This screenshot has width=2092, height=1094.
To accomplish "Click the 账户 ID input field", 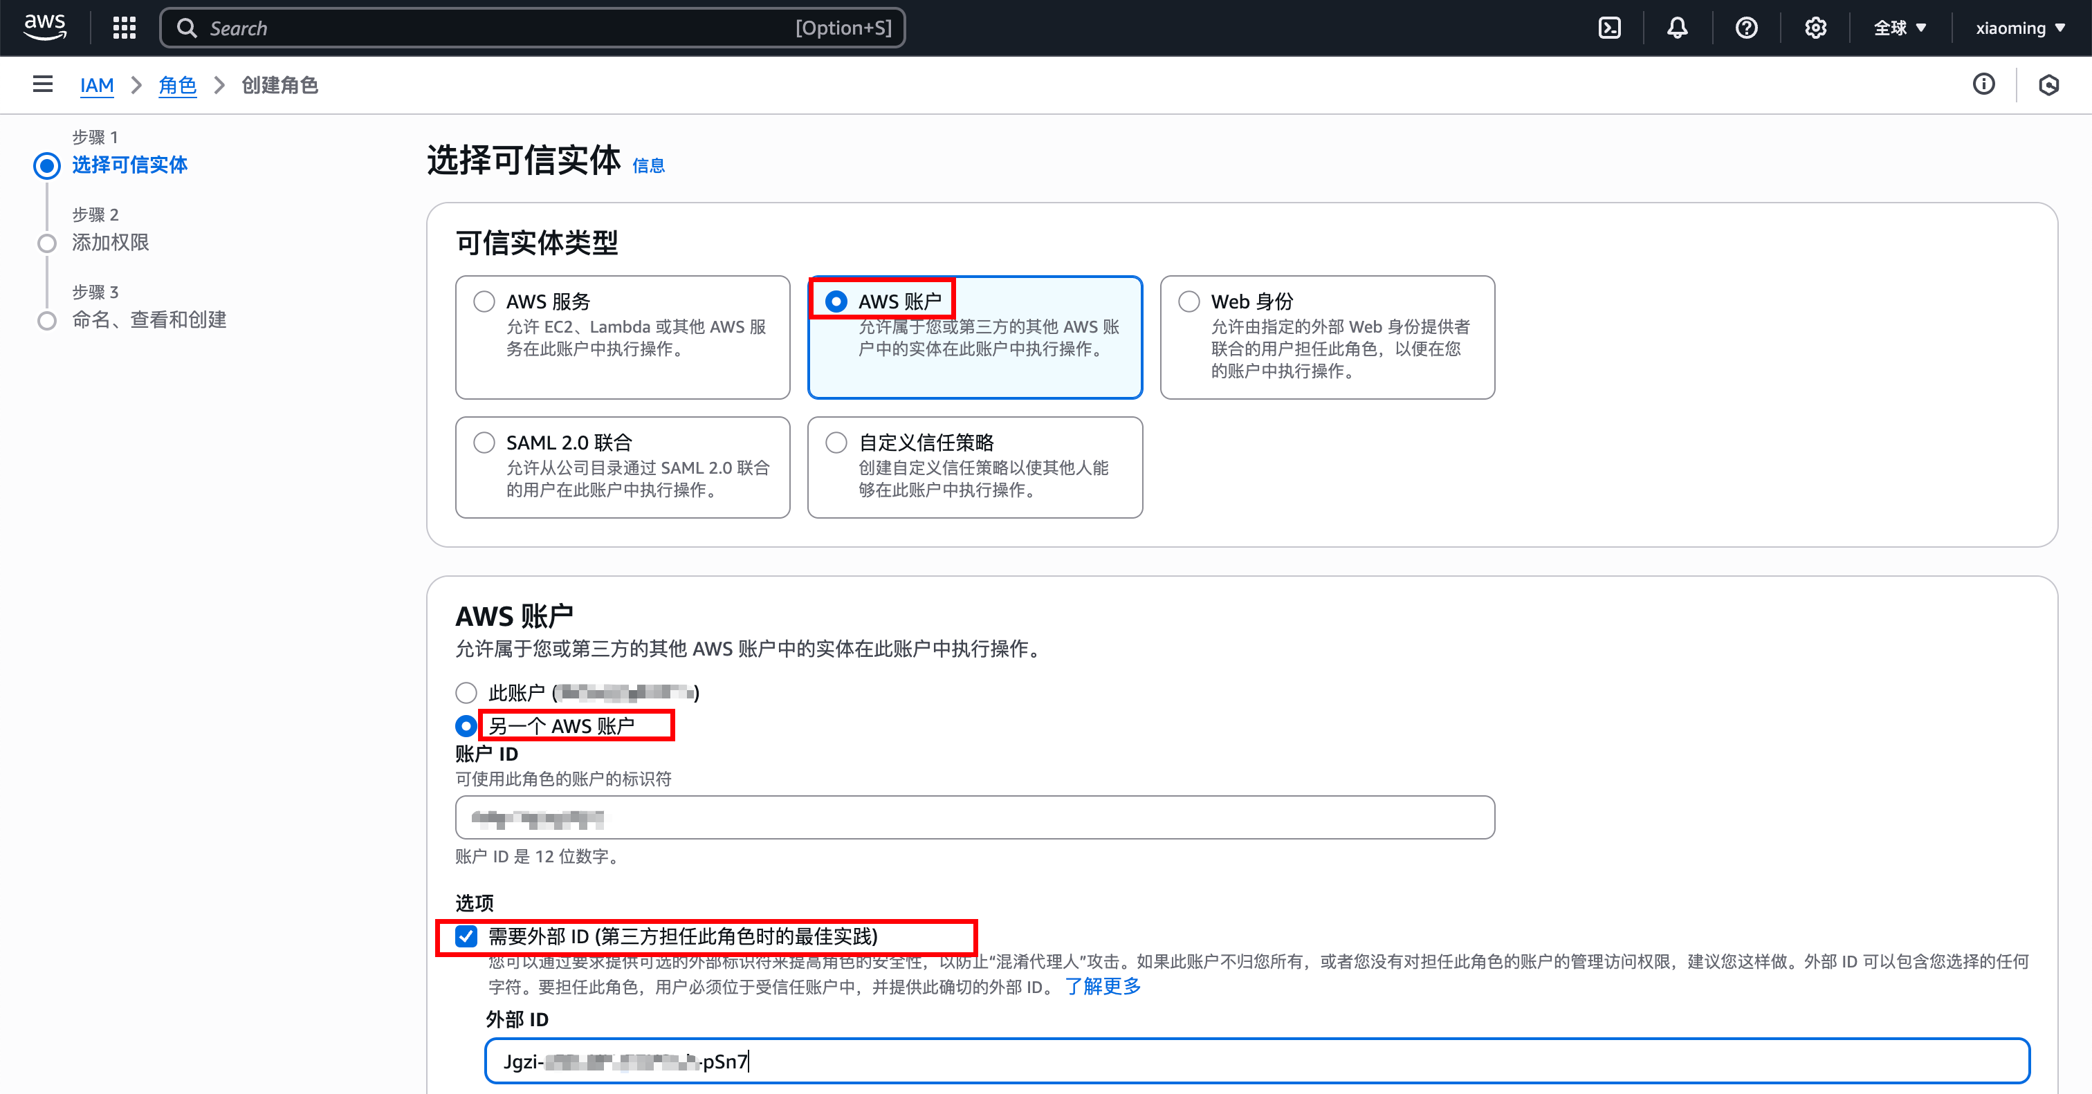I will pos(975,817).
